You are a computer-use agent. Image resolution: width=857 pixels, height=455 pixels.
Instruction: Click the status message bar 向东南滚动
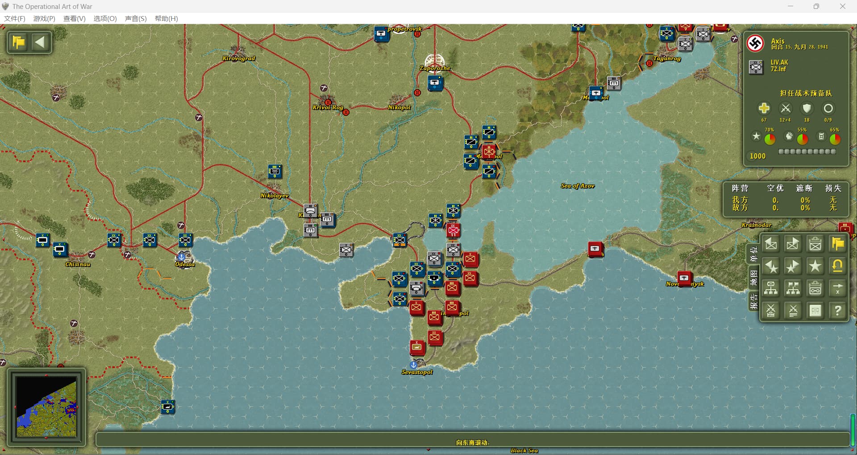tap(472, 439)
